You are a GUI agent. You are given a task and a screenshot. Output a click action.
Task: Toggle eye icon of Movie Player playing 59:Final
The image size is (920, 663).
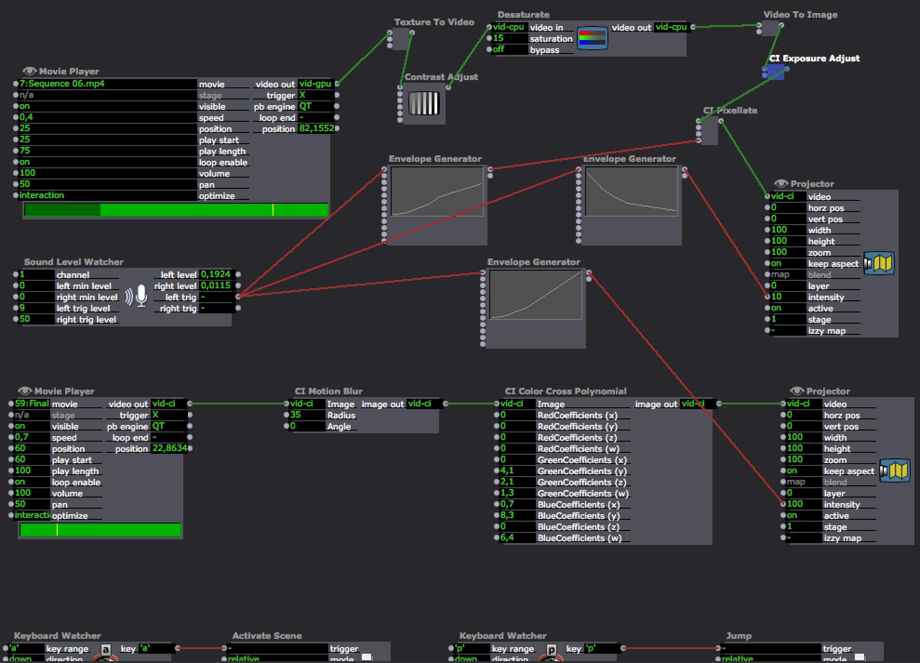coord(25,391)
